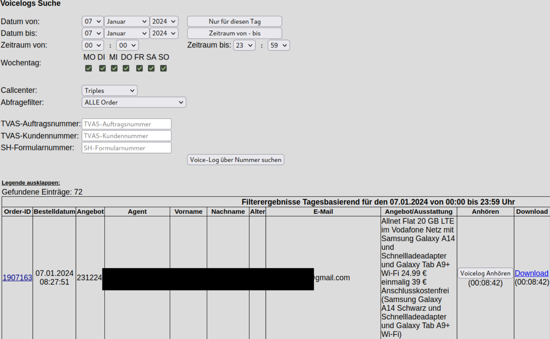The height and width of the screenshot is (339, 550).
Task: Click the Nur für diesen Tag button
Action: click(x=234, y=22)
